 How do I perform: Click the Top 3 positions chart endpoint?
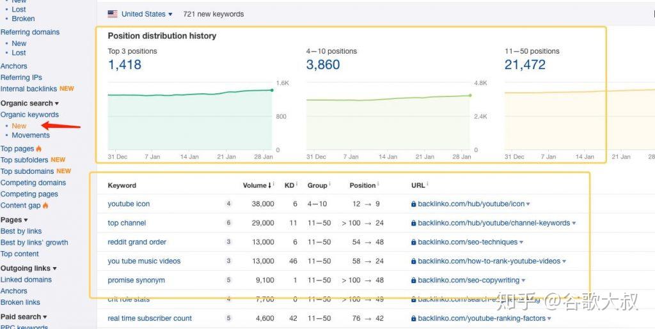[272, 90]
